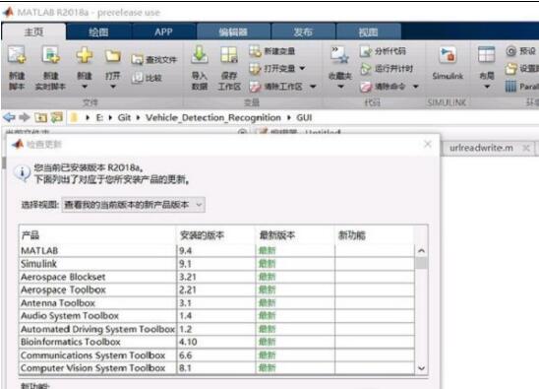539x389 pixels.
Task: Expand the 清除工作区 dropdown arrow
Action: [313, 87]
